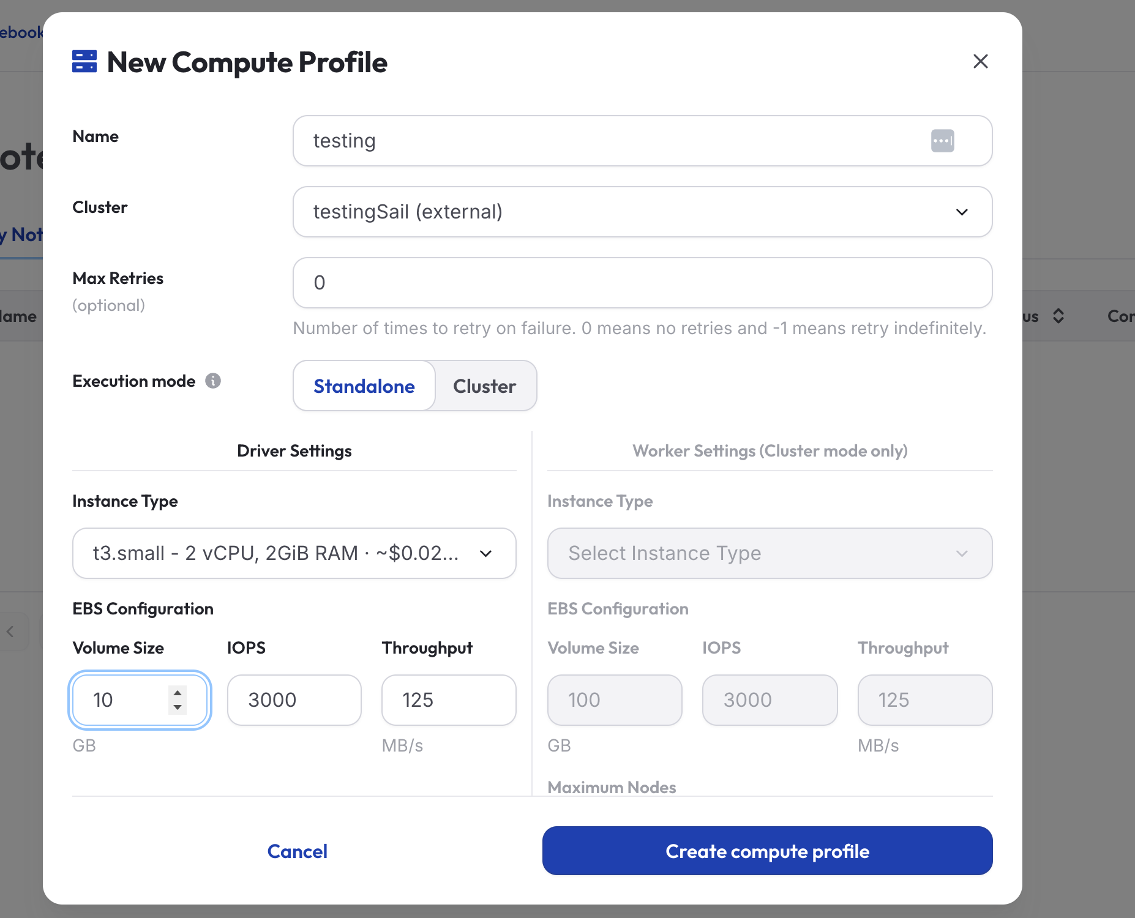Switch execution mode to Cluster
This screenshot has width=1135, height=918.
click(x=485, y=386)
